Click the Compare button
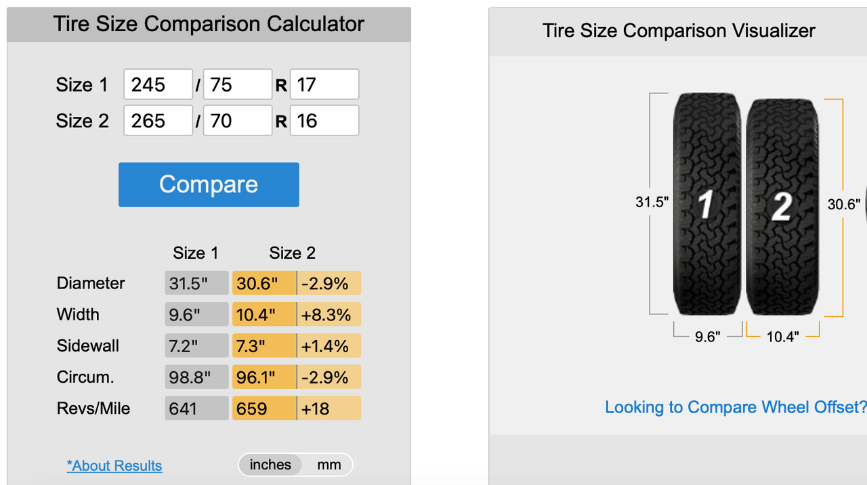This screenshot has height=485, width=867. 209,184
